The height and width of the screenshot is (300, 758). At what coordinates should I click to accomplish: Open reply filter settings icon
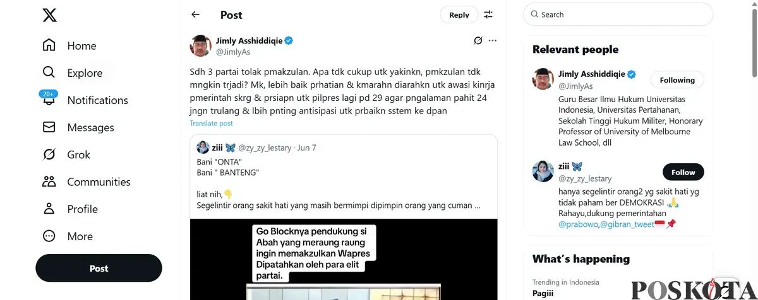coord(488,14)
